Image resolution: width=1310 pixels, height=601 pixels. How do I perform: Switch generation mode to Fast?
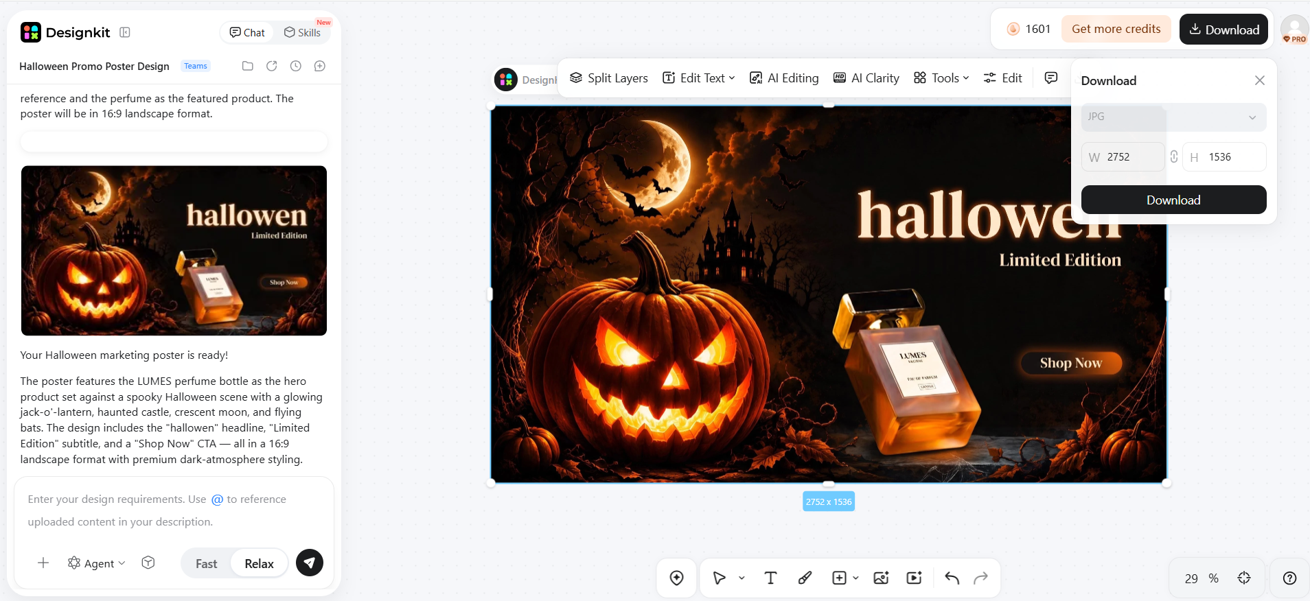(206, 563)
